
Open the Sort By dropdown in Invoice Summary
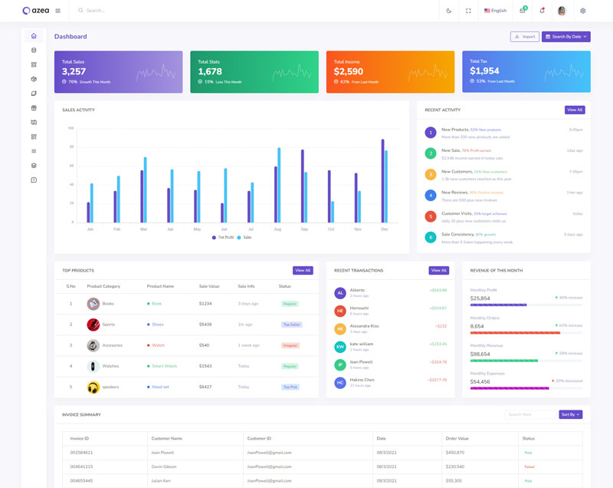[570, 414]
